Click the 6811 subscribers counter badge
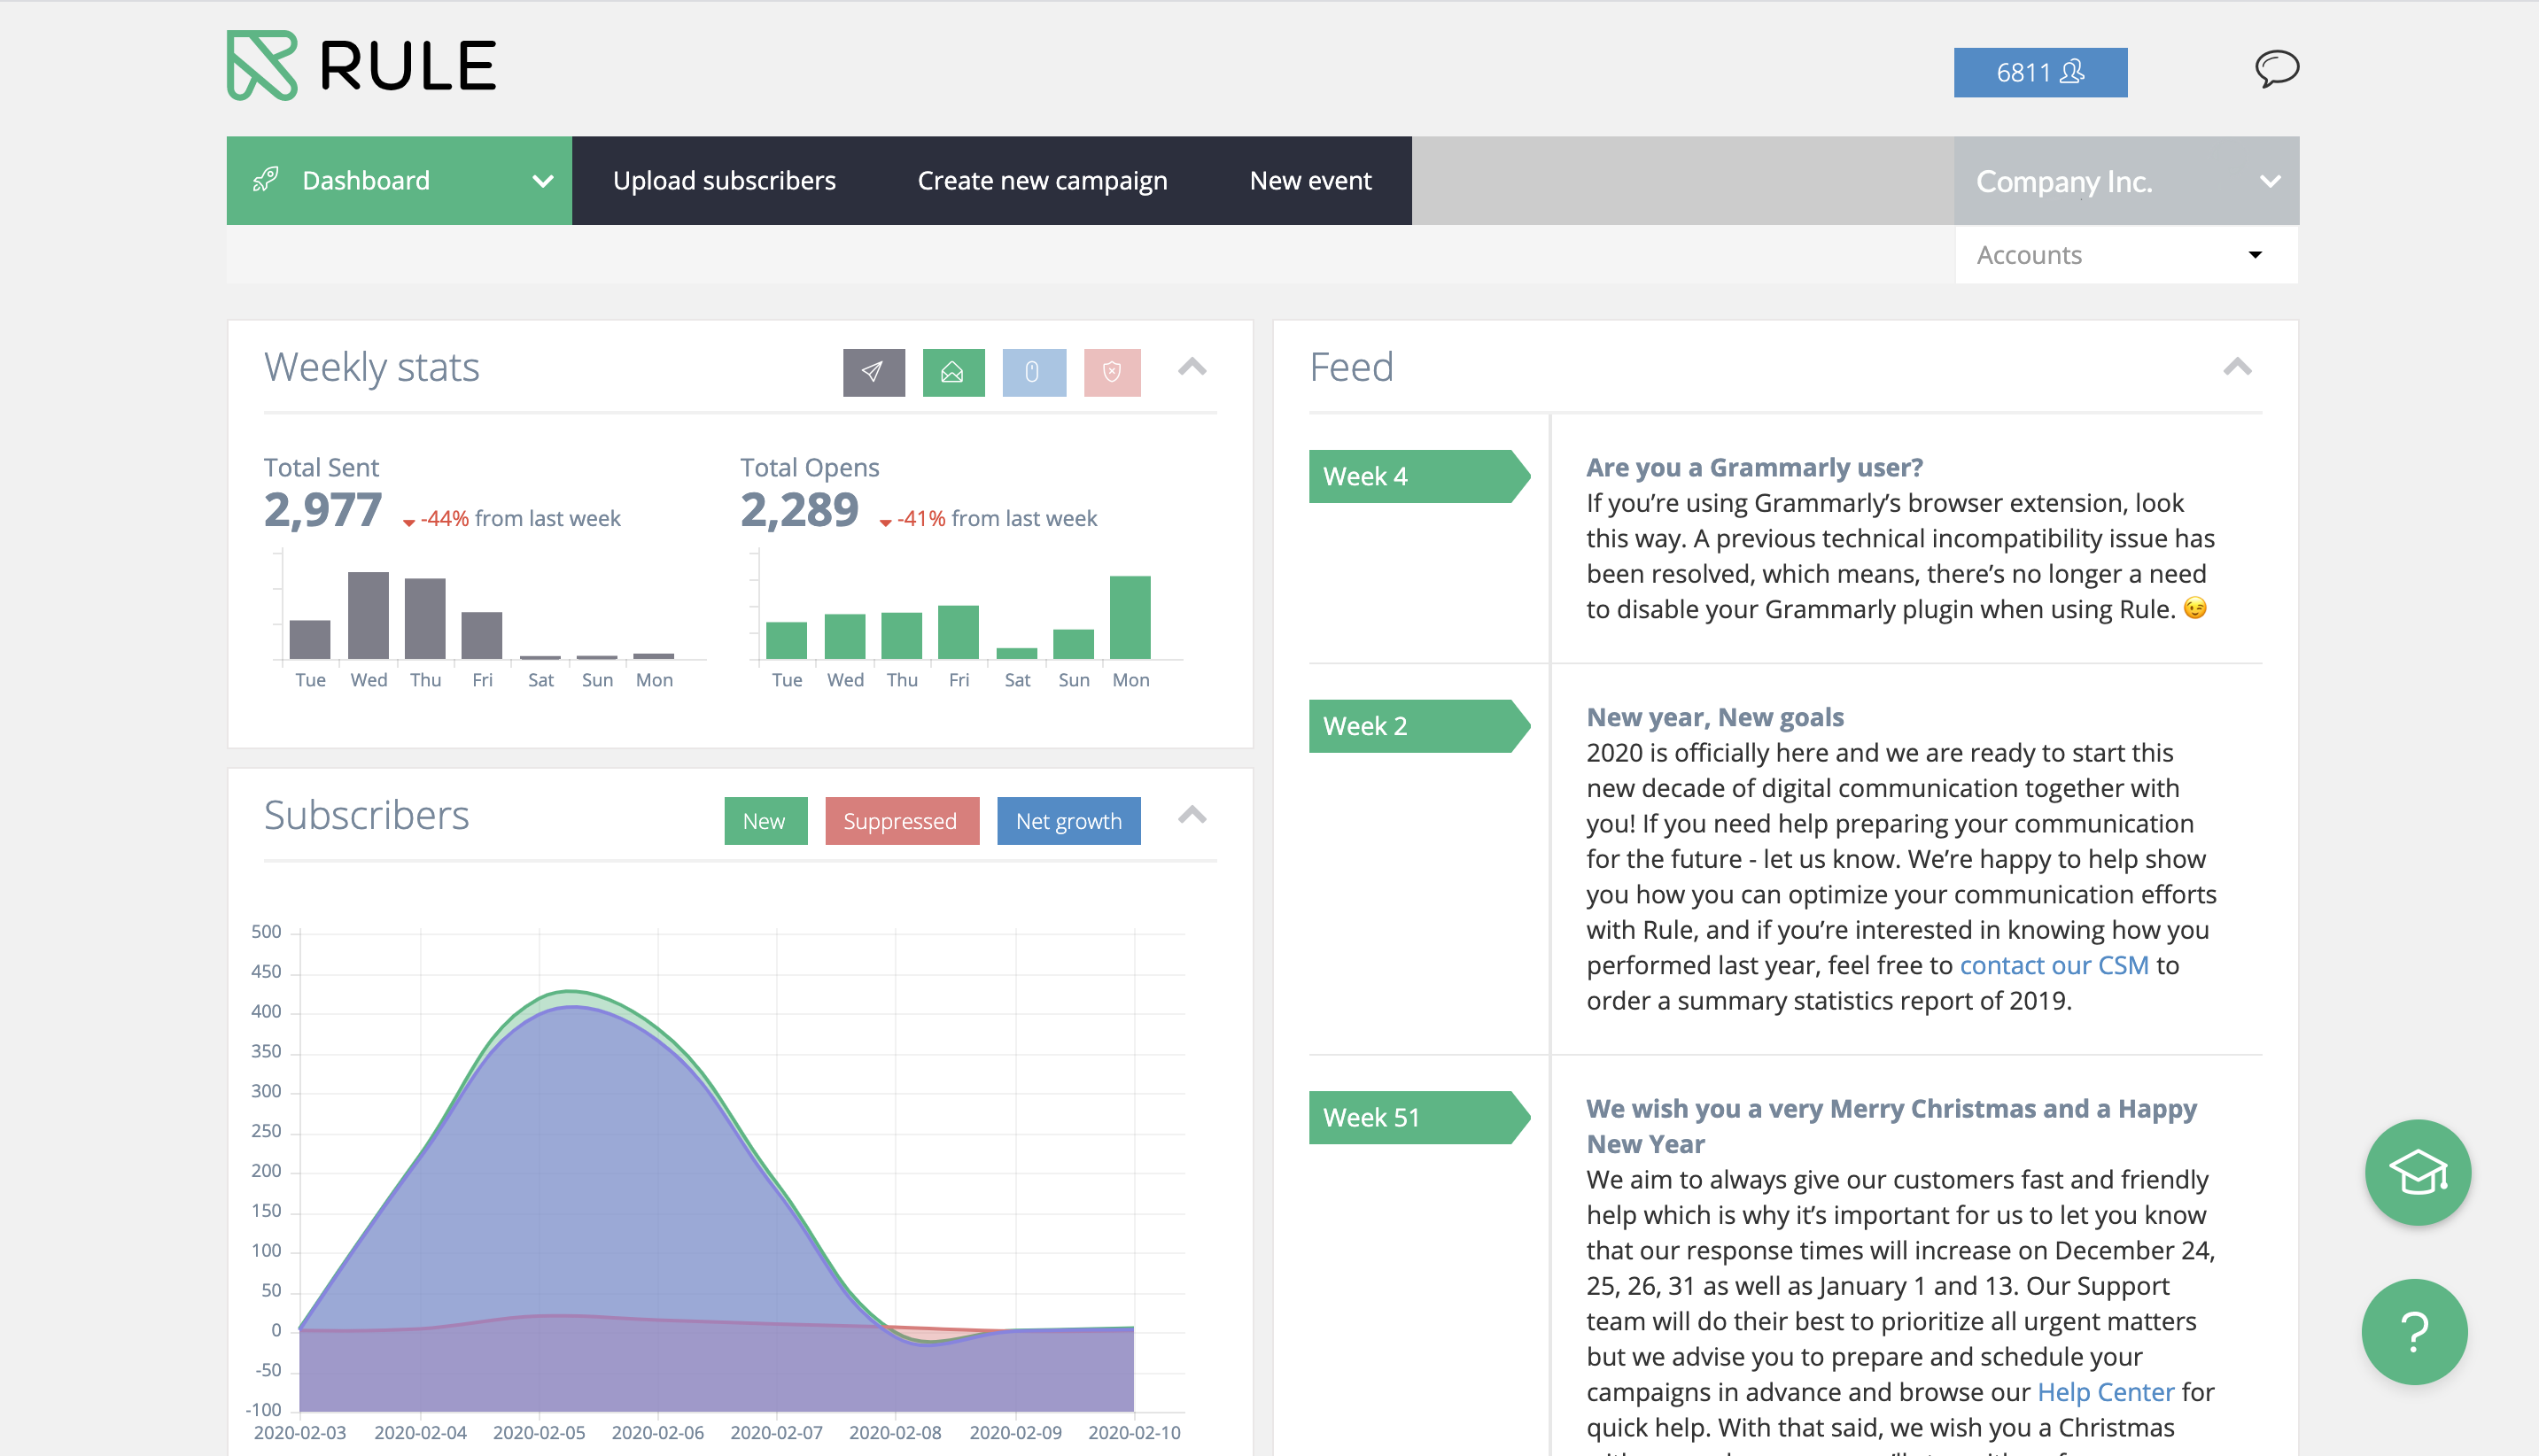Viewport: 2539px width, 1456px height. 2039,71
